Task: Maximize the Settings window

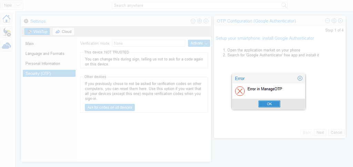Action: pyautogui.click(x=199, y=21)
